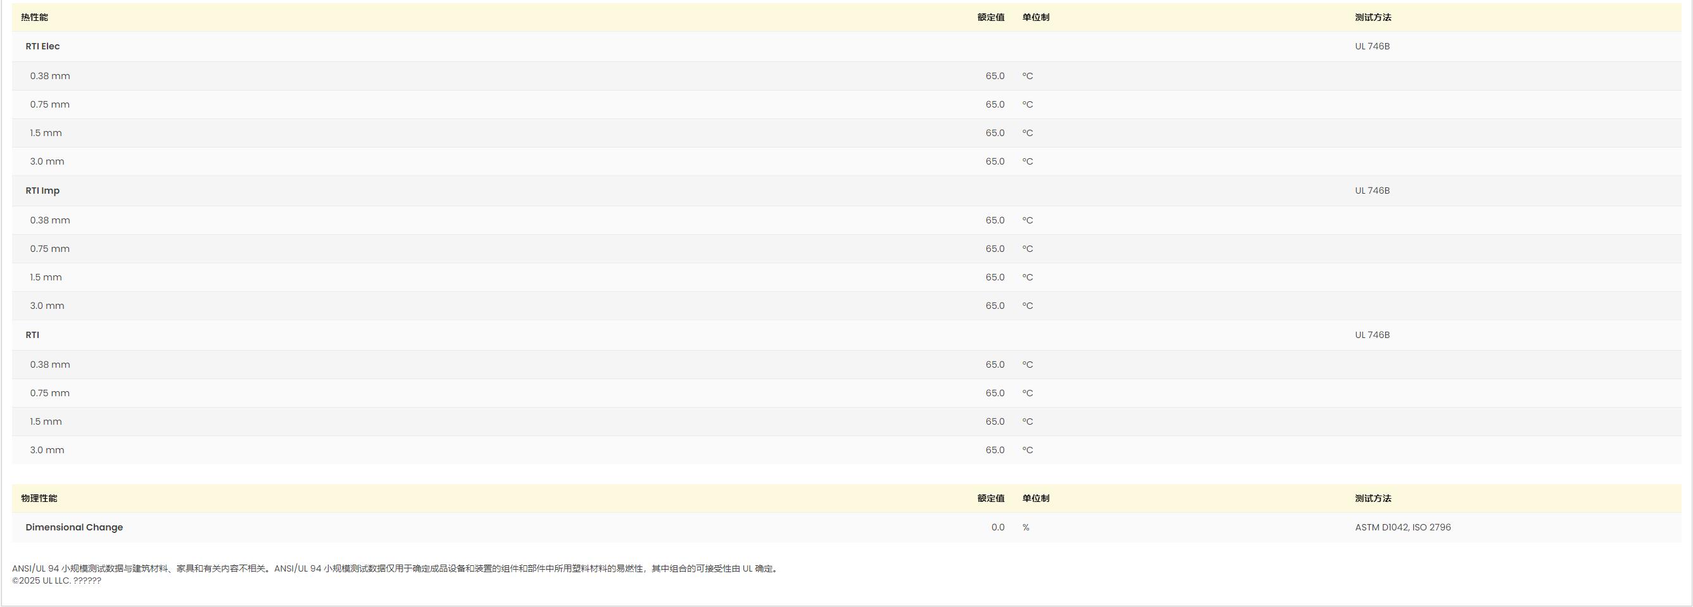Click the 热性能 section header
Image resolution: width=1693 pixels, height=607 pixels.
(x=34, y=18)
